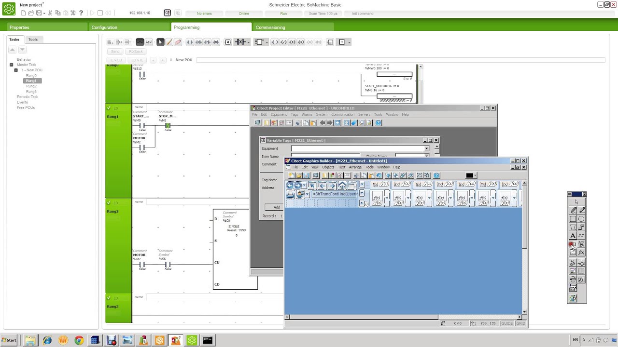Click the Save icon in Graphics Builder toolbar
The width and height of the screenshot is (618, 347).
click(307, 175)
